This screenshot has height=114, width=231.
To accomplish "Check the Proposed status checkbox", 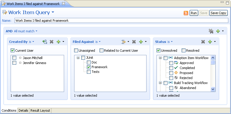I will pos(171,73).
